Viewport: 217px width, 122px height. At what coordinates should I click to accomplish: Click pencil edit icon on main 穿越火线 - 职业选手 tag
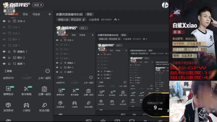click(x=84, y=20)
